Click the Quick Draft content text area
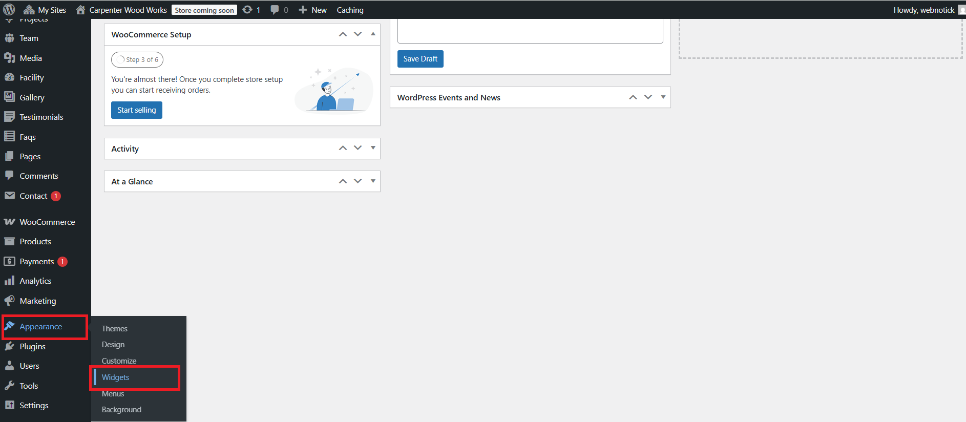The image size is (966, 422). [530, 31]
